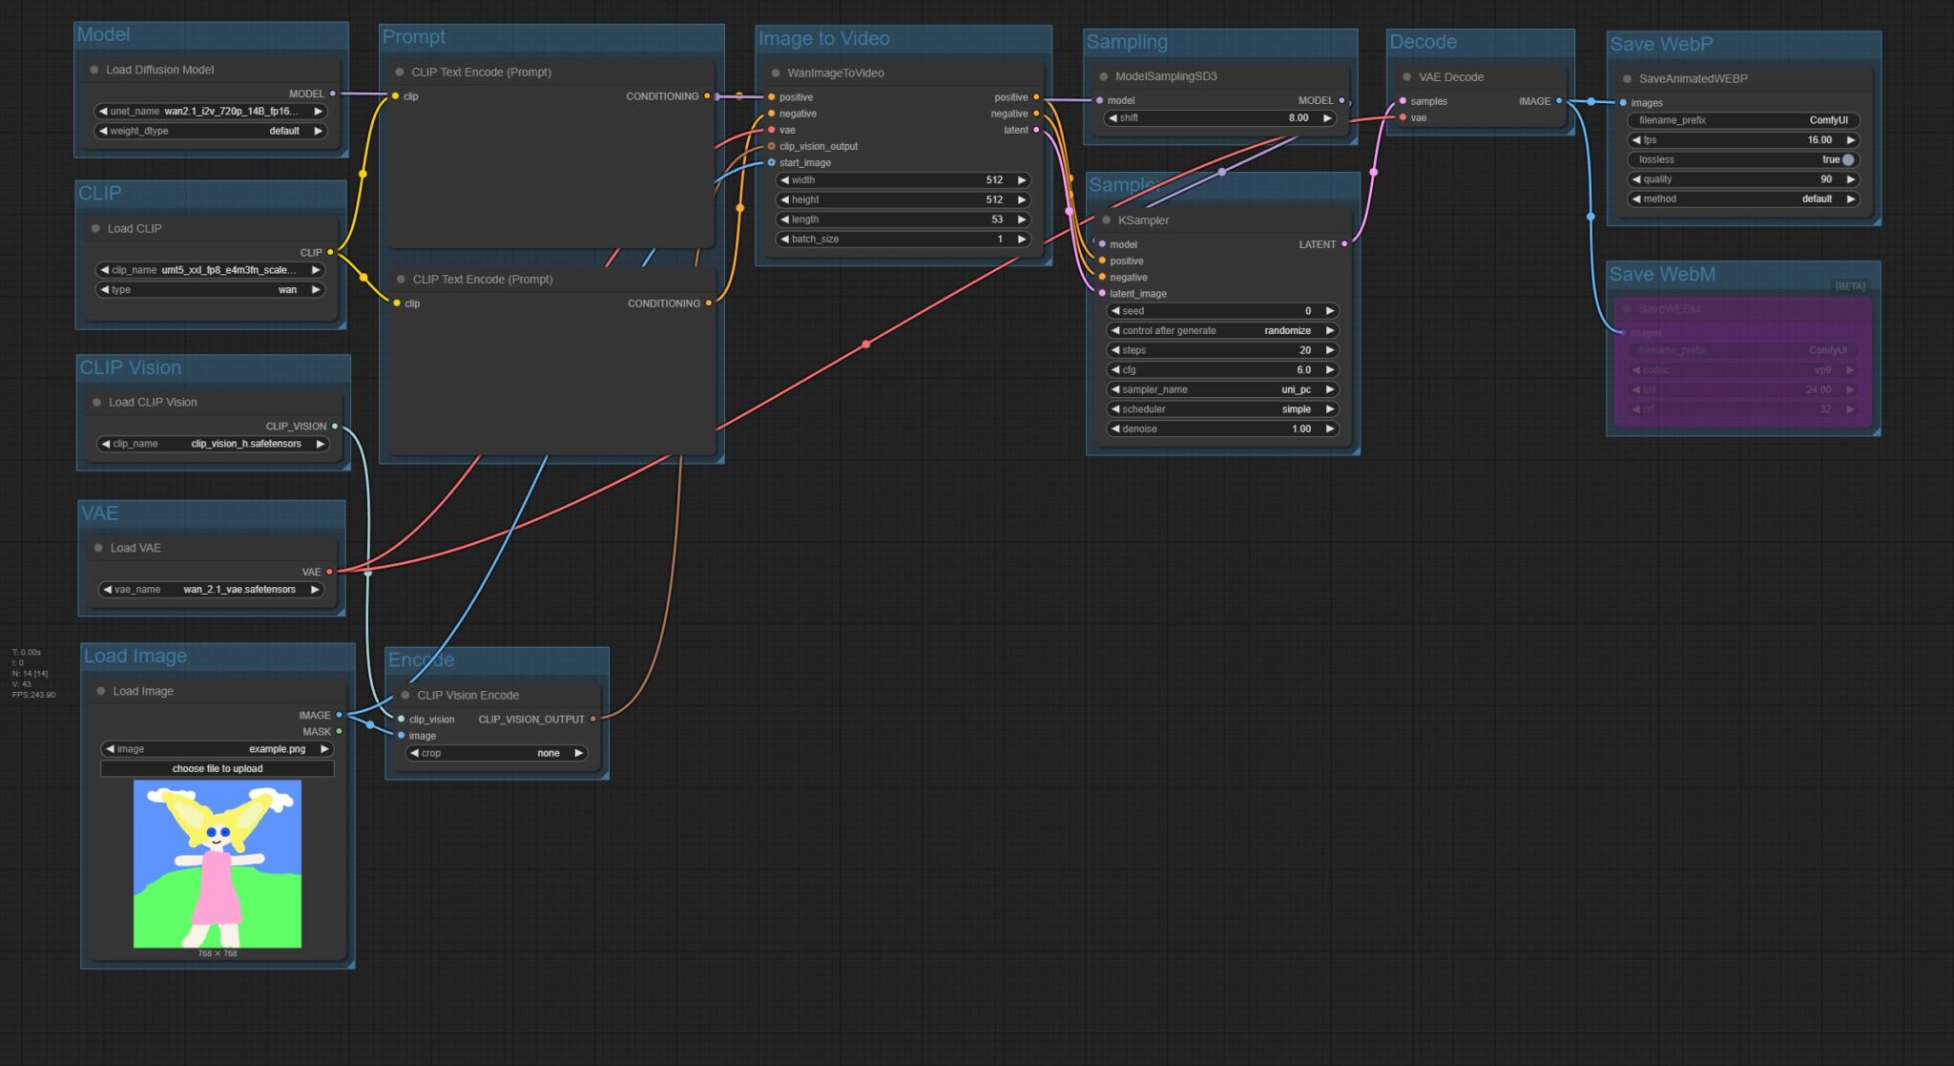
Task: Click the VAE Decode node collapse dot
Action: tap(1406, 77)
